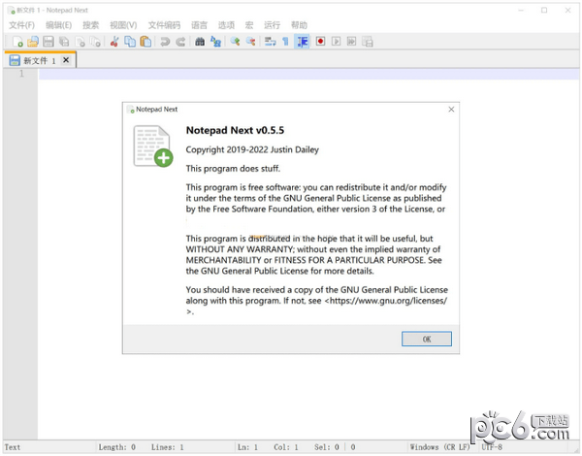Open the 帮助 menu

(x=299, y=25)
